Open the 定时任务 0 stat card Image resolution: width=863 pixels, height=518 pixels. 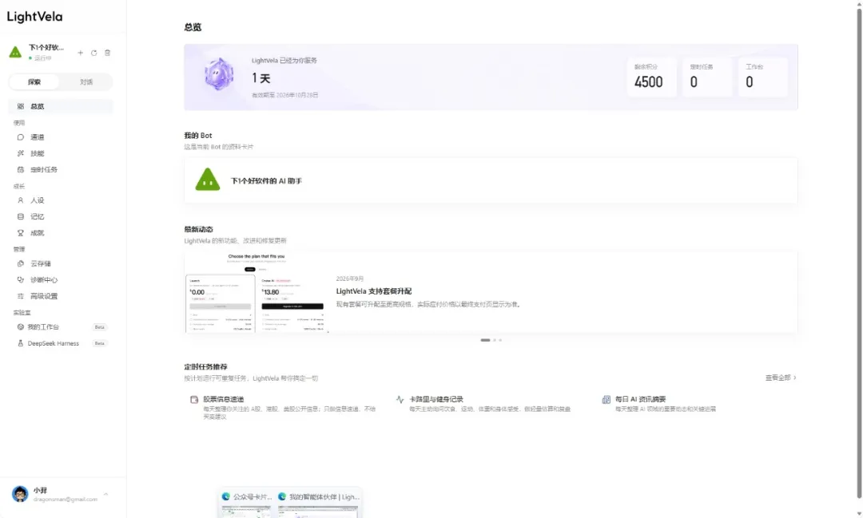[x=707, y=77]
